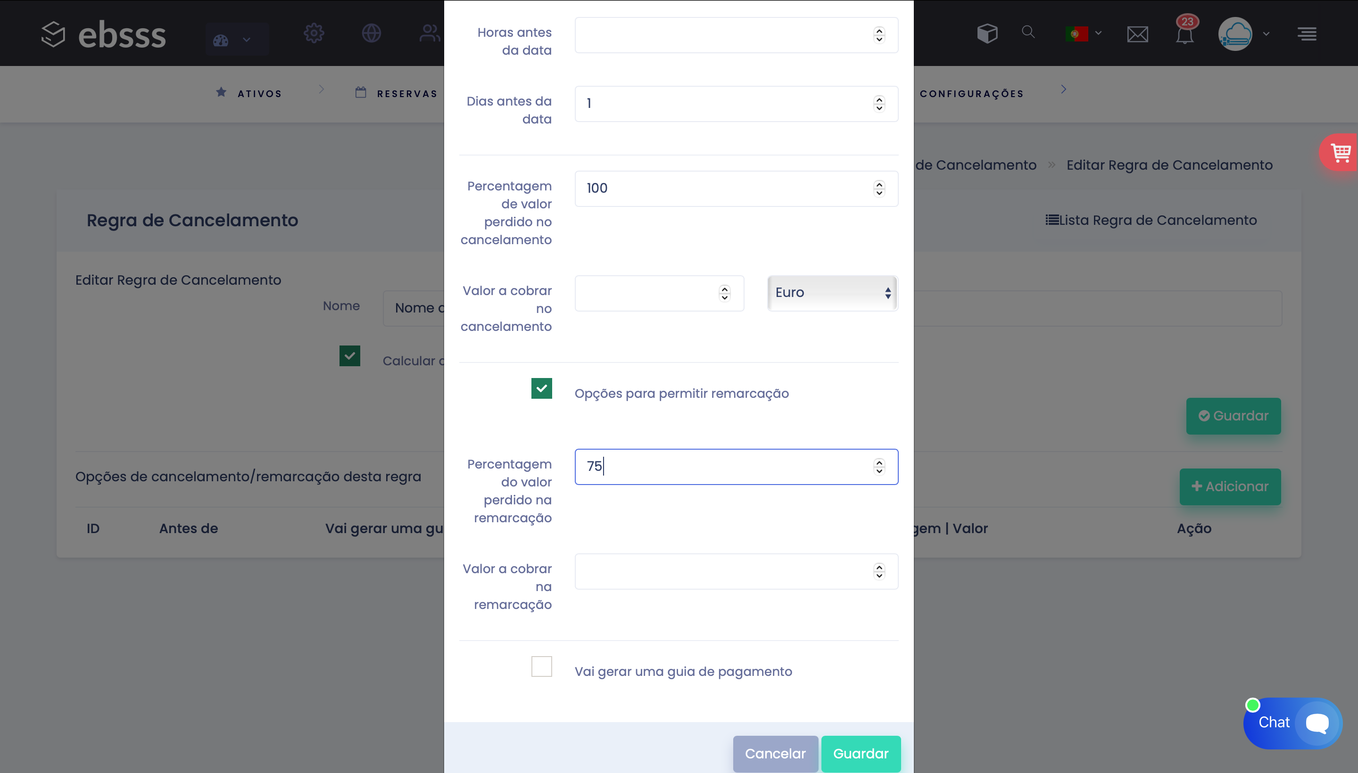Click the red shopping cart icon
The image size is (1358, 773).
click(1341, 153)
